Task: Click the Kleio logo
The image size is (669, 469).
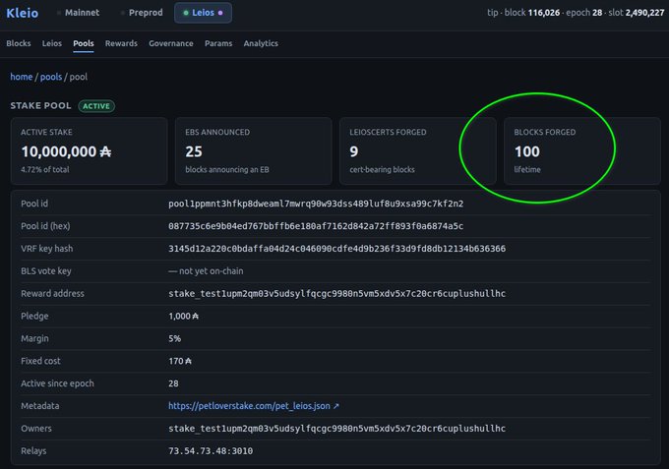Action: [x=23, y=13]
